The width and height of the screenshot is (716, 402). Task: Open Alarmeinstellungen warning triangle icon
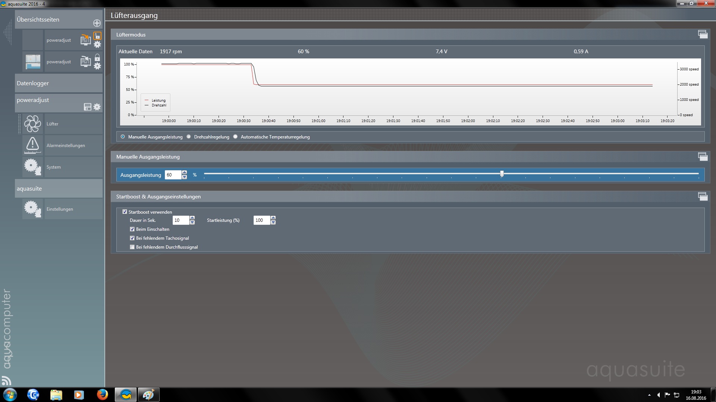click(x=32, y=145)
